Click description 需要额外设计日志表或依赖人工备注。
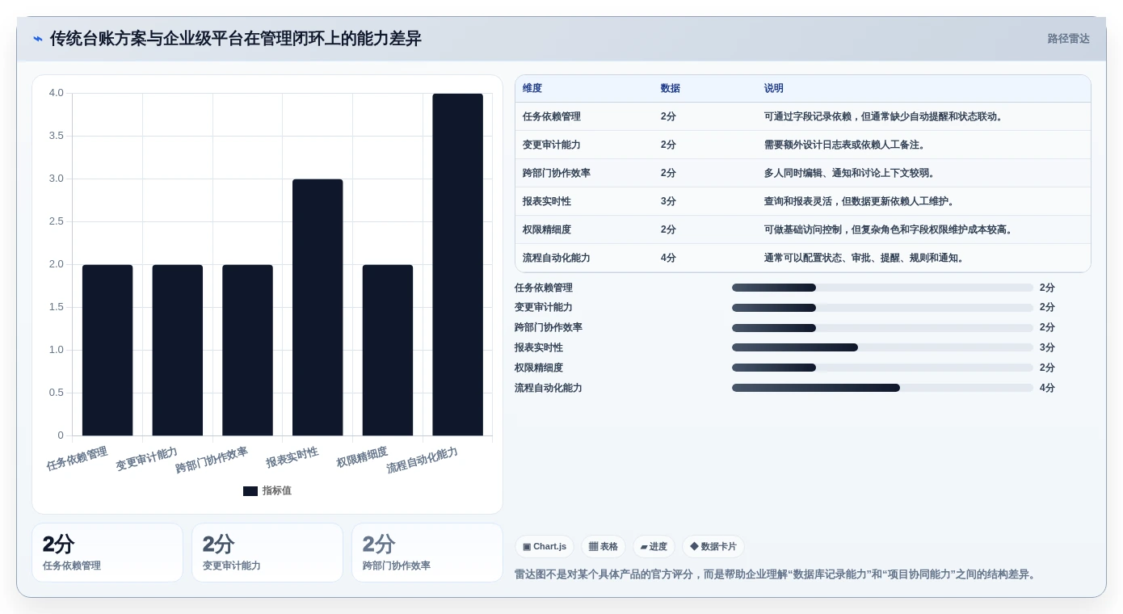The width and height of the screenshot is (1123, 614). [845, 145]
